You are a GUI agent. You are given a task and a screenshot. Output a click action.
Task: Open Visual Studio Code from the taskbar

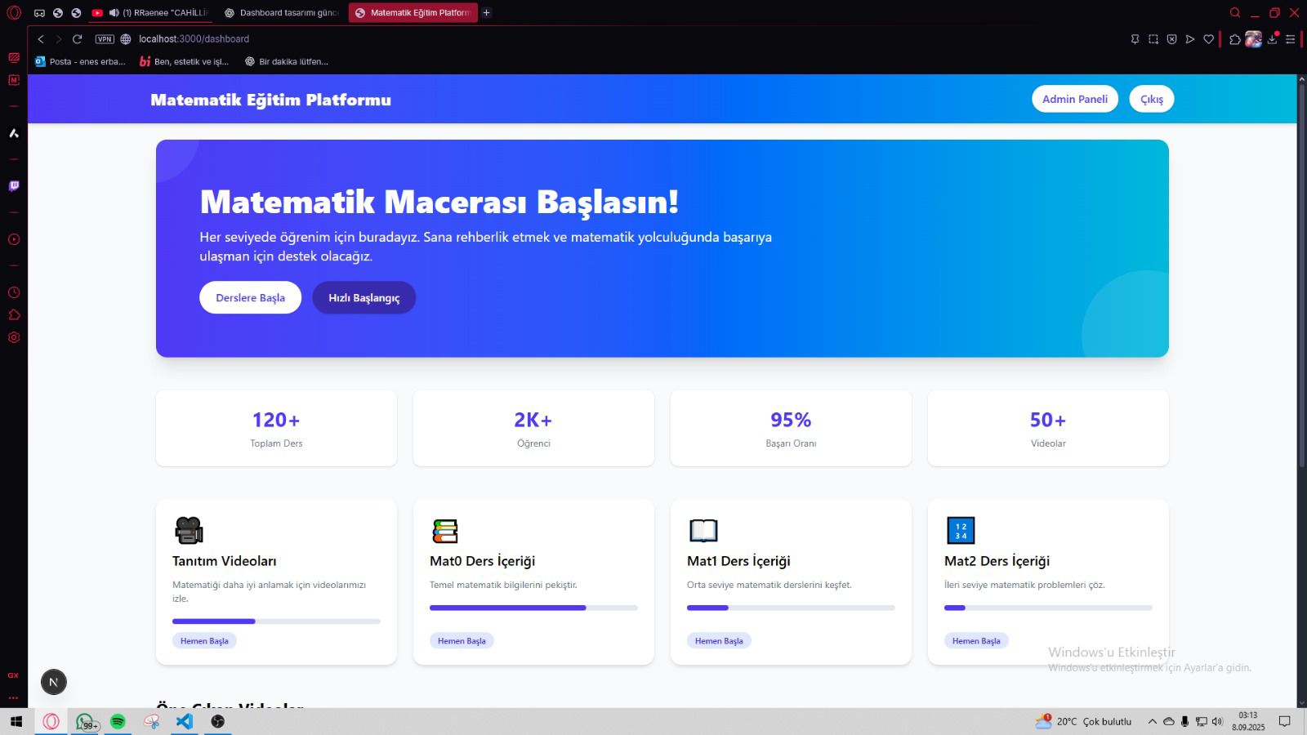click(x=185, y=721)
